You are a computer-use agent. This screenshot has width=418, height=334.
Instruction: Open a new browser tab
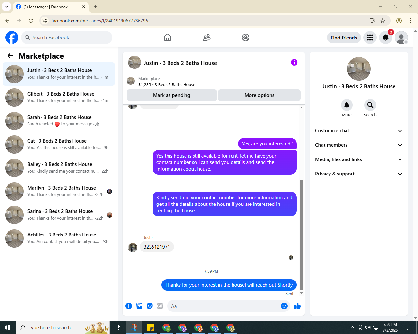coord(95,7)
